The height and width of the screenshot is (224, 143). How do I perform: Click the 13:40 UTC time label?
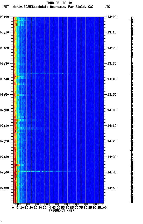coord(112,79)
